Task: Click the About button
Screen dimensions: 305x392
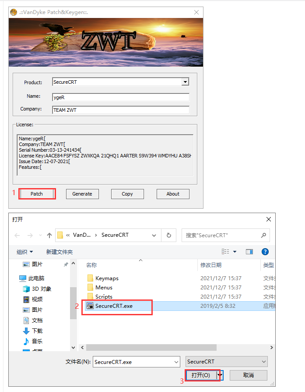Action: click(x=173, y=194)
